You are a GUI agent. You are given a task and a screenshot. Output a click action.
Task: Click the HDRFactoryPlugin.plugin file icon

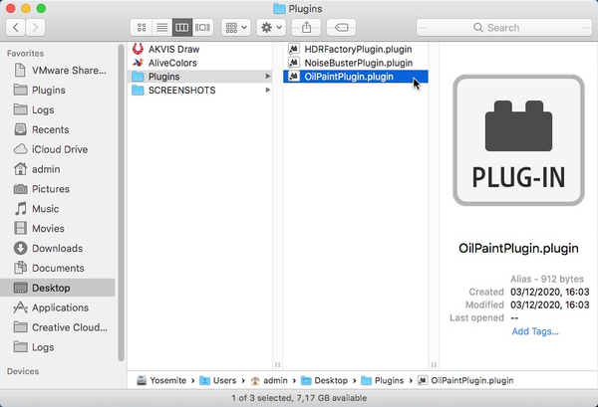pos(293,49)
